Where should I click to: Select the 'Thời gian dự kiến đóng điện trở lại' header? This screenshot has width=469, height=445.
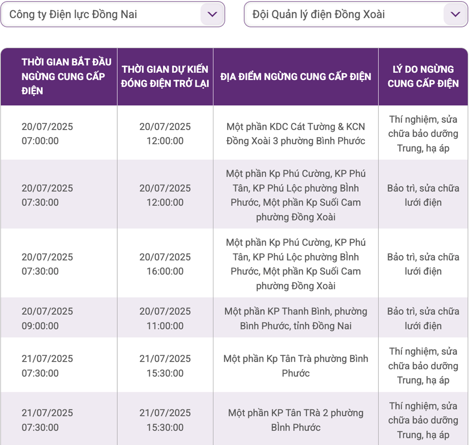165,77
